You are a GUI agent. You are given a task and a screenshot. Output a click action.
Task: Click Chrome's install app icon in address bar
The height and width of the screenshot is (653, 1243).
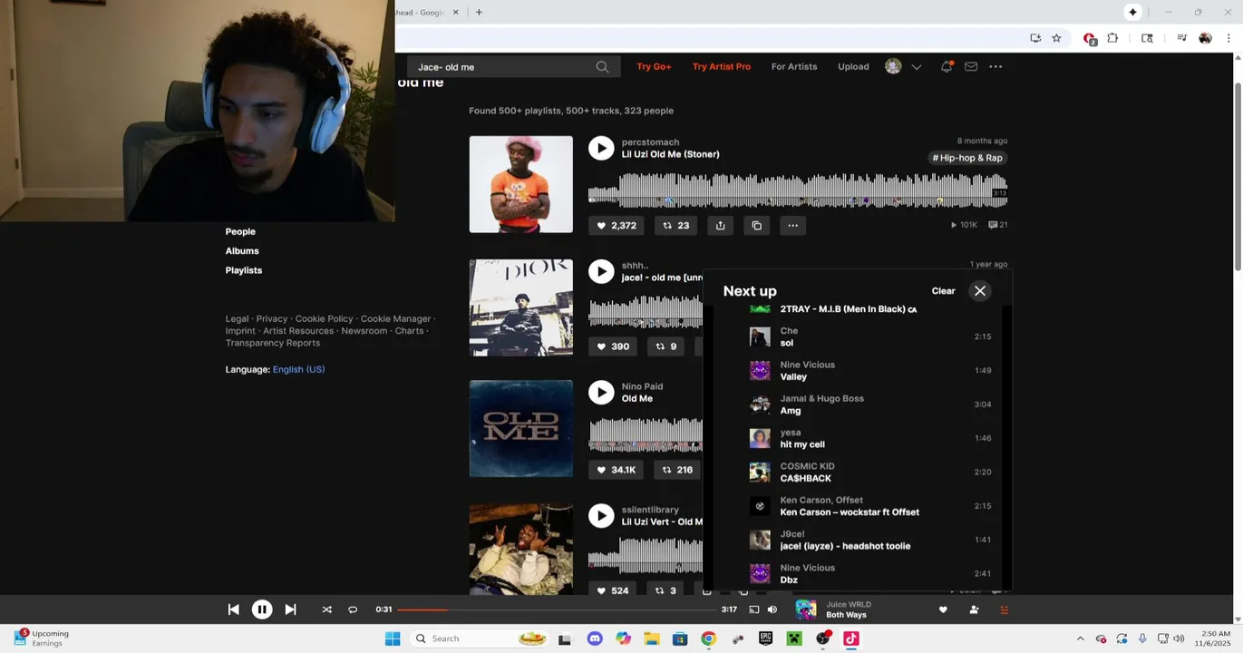(1035, 38)
